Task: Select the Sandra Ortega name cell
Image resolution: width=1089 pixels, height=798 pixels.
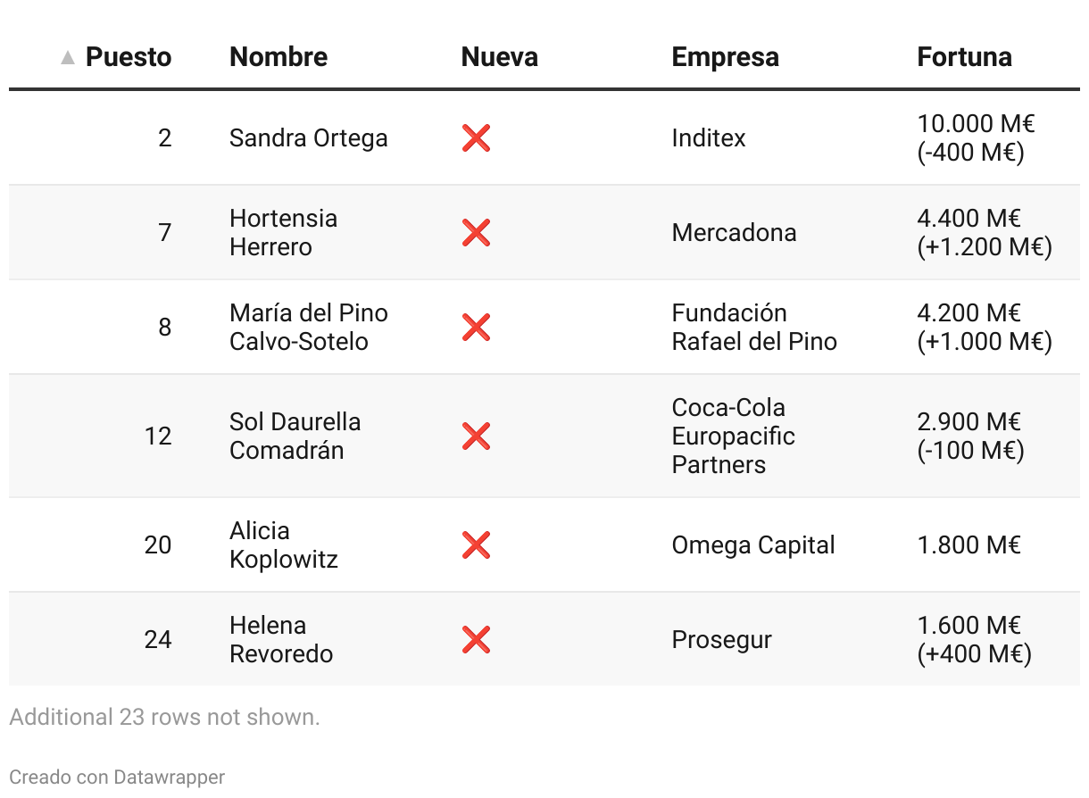Action: [308, 138]
